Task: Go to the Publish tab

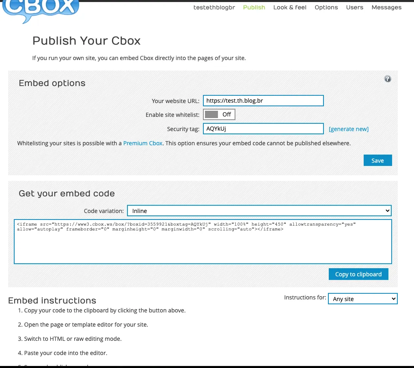Action: [x=254, y=7]
